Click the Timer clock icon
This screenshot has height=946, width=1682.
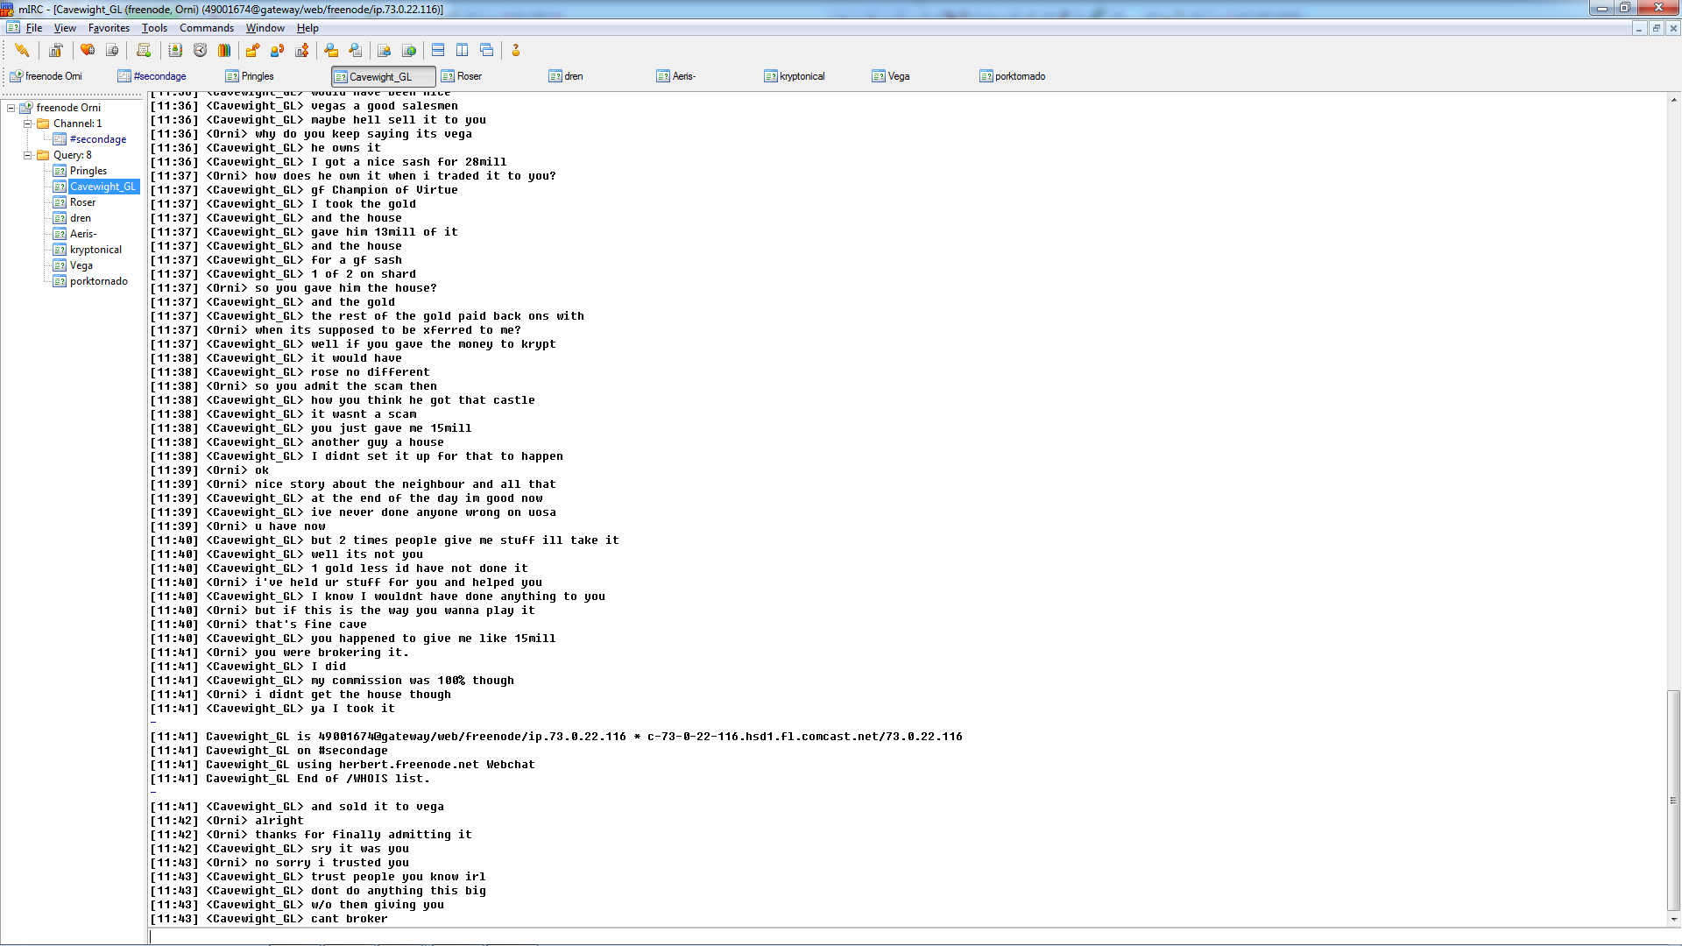coord(200,51)
